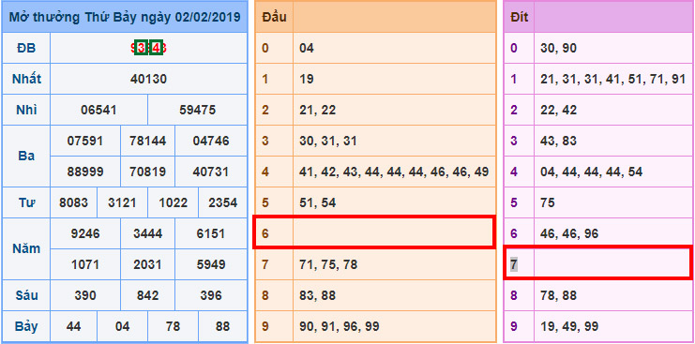Click Đít 9 row listing 19, 49, 99

598,326
